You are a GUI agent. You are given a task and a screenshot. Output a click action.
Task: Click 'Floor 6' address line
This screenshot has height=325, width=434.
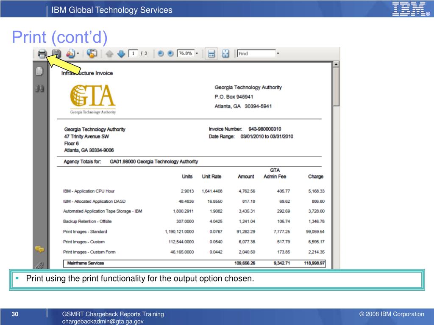[71, 143]
